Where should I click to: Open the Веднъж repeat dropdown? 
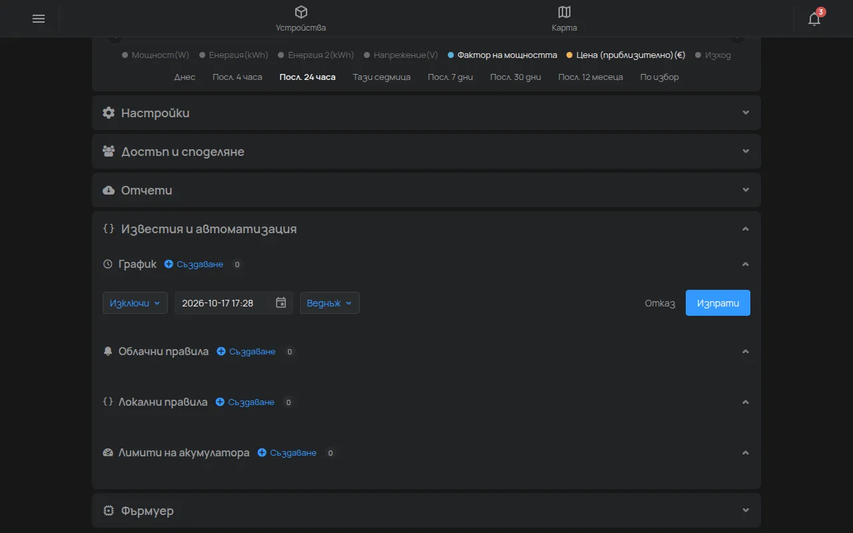(x=330, y=303)
